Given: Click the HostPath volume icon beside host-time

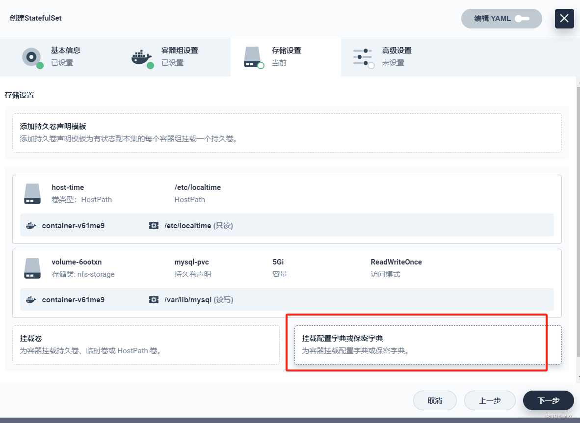Looking at the screenshot, I should click(x=32, y=193).
